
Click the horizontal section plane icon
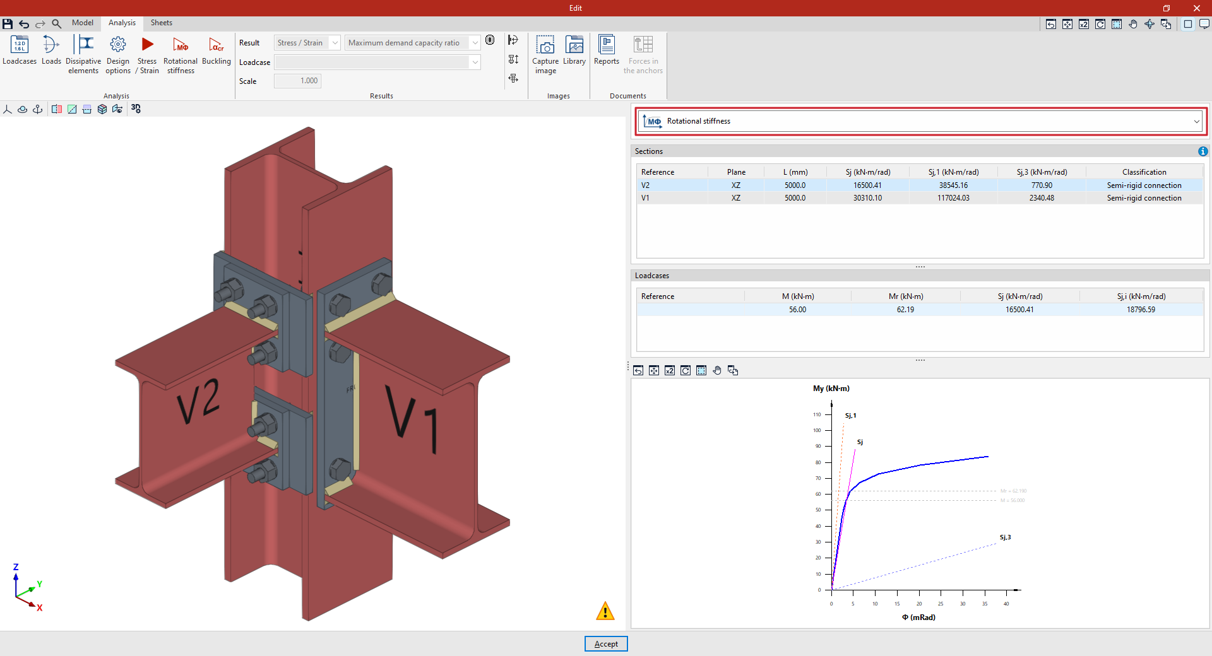tap(87, 109)
